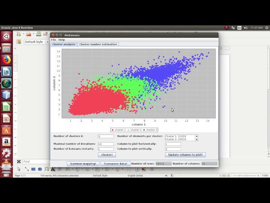The height and width of the screenshot is (203, 270).
Task: Focus the Column to plot horizontally field
Action: point(173,144)
